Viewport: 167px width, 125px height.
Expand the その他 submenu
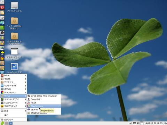point(14,79)
